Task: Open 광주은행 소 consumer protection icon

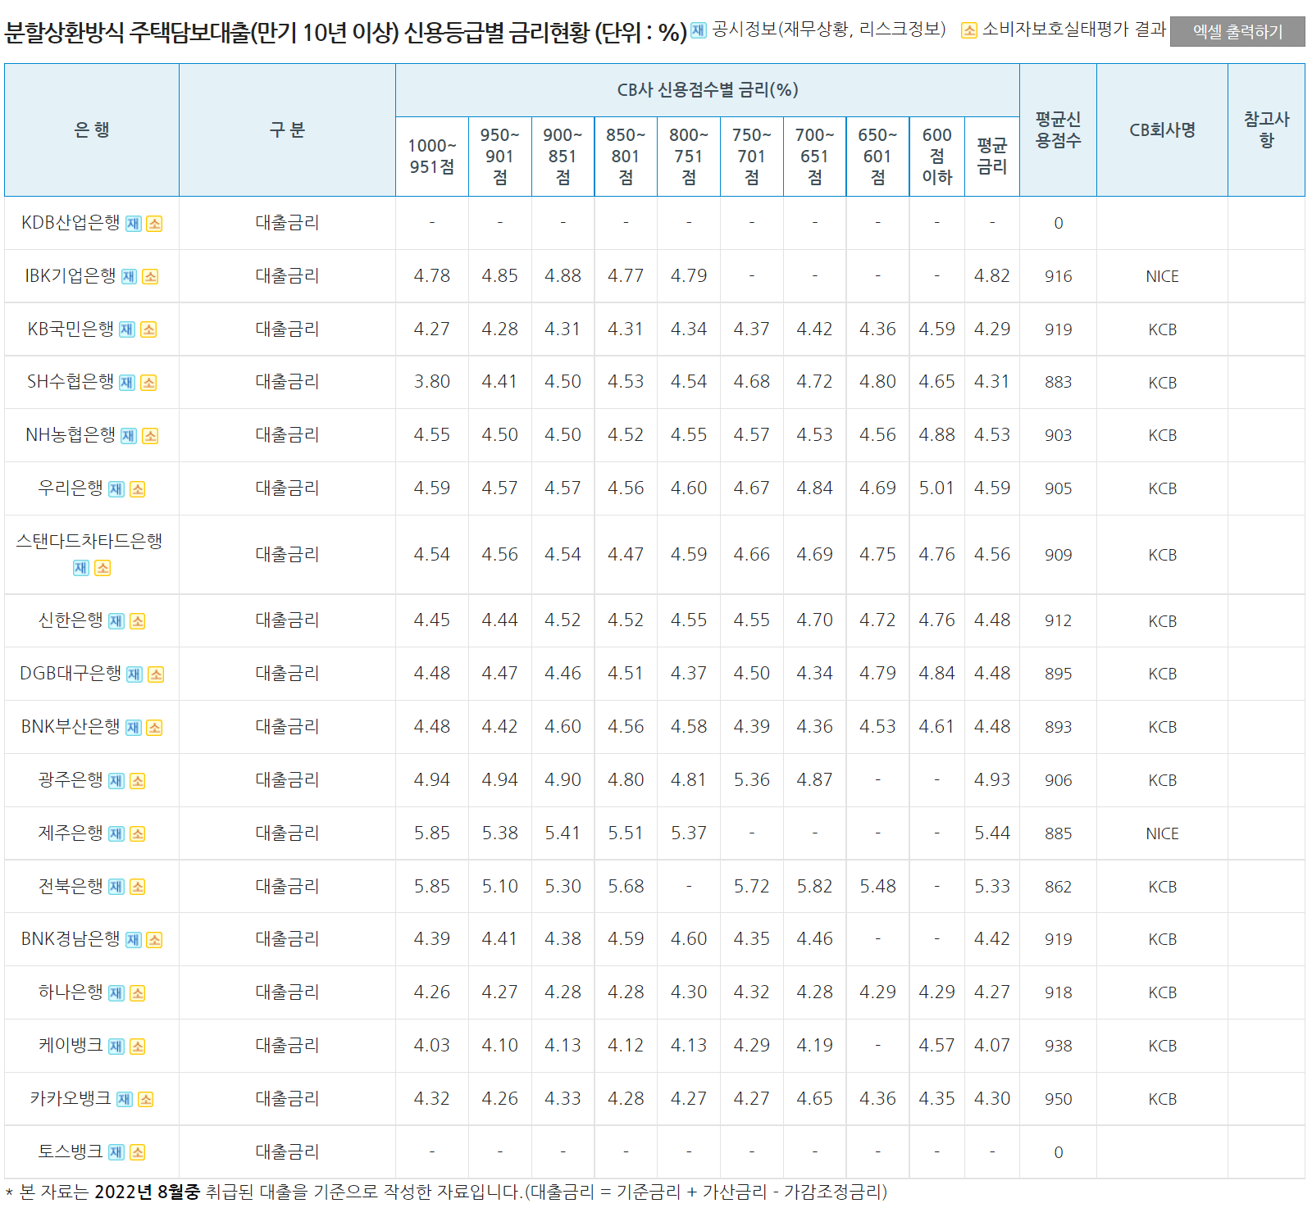Action: 138,781
